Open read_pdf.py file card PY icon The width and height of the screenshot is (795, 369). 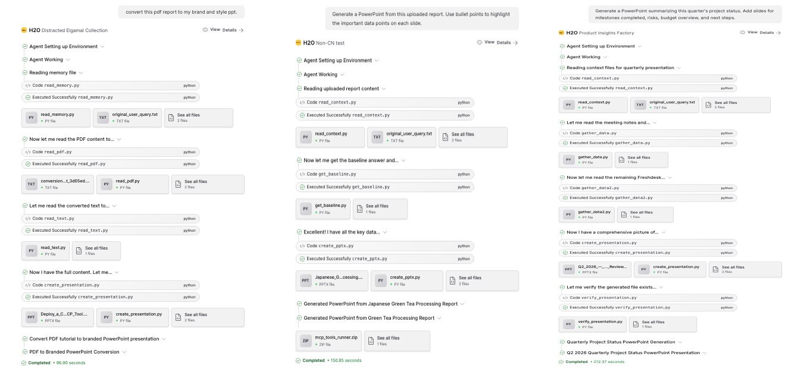pos(107,184)
